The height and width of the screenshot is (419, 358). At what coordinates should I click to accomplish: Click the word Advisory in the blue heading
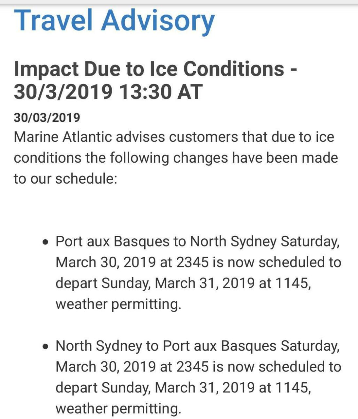coord(158,21)
